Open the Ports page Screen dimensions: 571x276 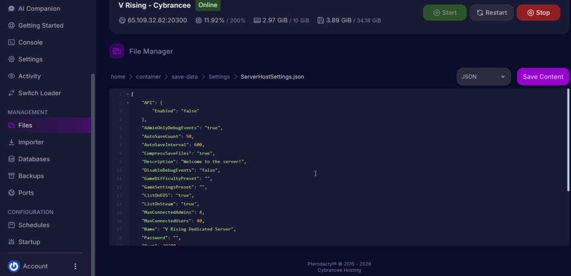(x=21, y=192)
